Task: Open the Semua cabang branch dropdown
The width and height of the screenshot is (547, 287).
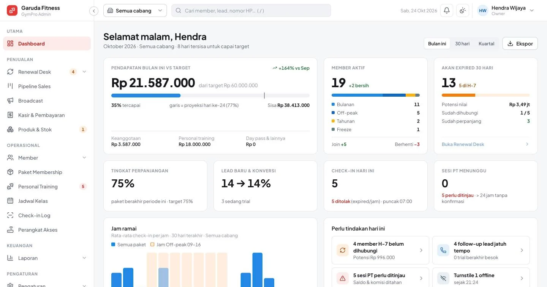Action: click(135, 11)
